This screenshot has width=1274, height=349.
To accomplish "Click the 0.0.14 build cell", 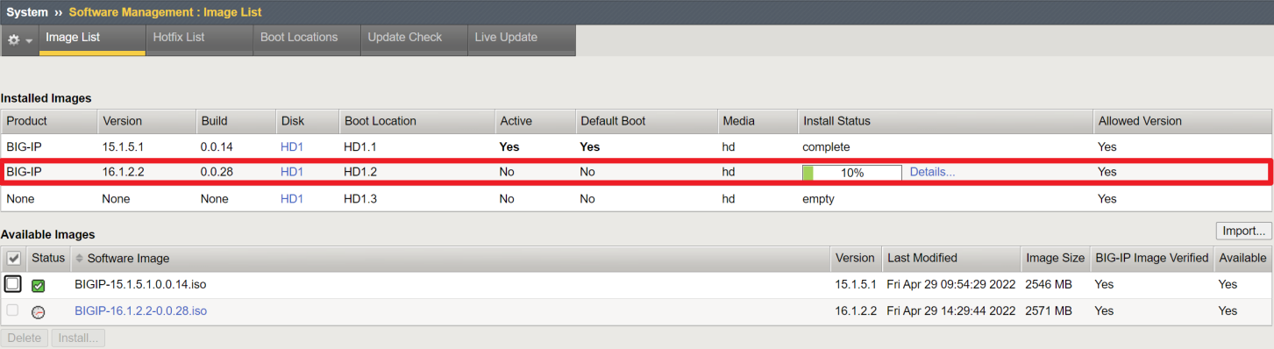I will tap(217, 146).
